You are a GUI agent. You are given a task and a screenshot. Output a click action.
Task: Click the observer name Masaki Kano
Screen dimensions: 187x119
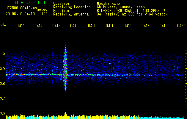[x=108, y=3]
